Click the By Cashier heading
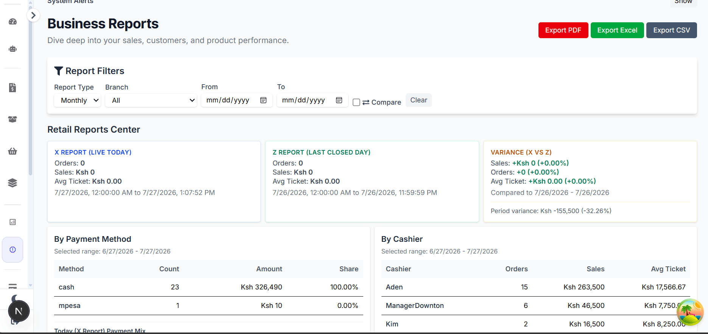The width and height of the screenshot is (708, 334). (x=402, y=239)
